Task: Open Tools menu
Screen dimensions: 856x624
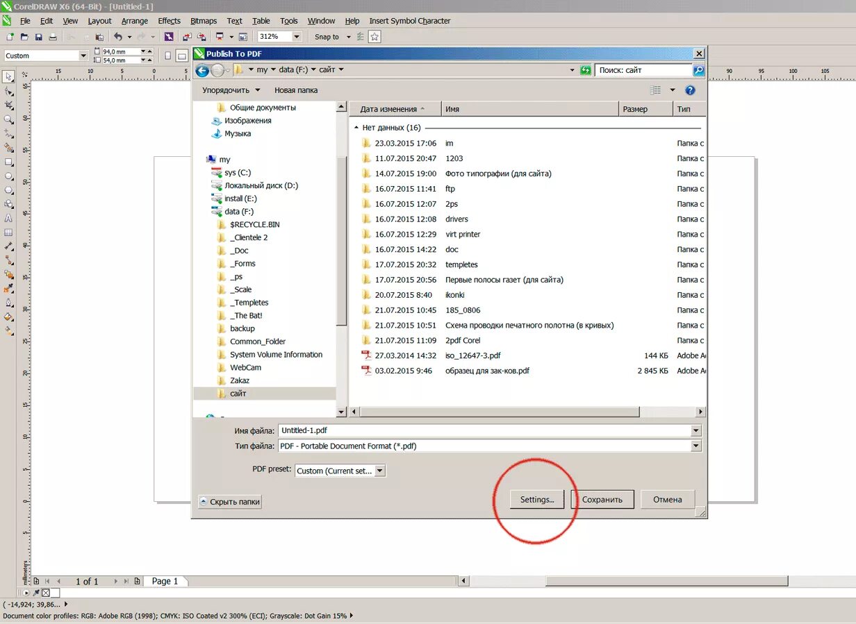Action: [x=289, y=21]
